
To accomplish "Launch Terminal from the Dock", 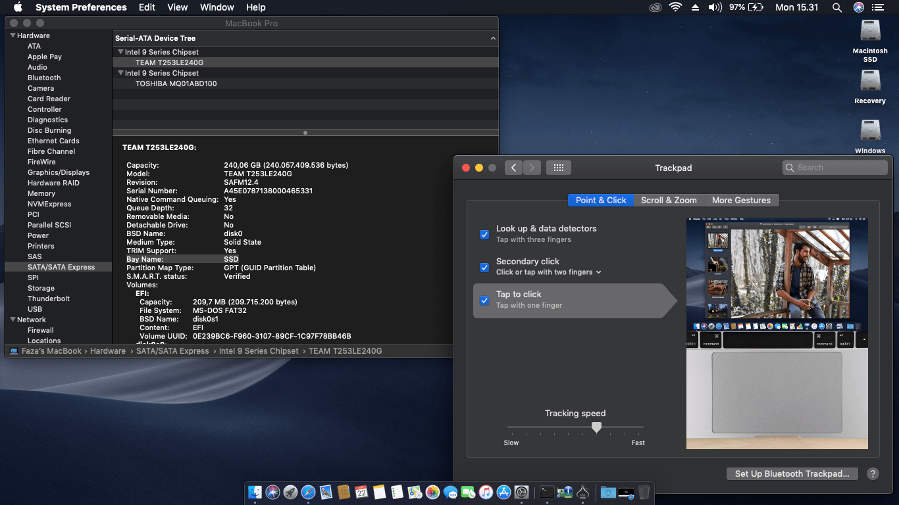I will pyautogui.click(x=547, y=492).
